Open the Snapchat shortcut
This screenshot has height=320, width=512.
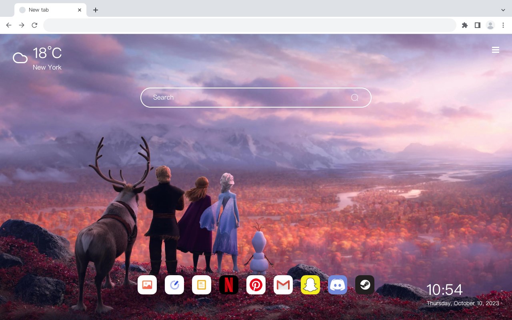pos(310,285)
